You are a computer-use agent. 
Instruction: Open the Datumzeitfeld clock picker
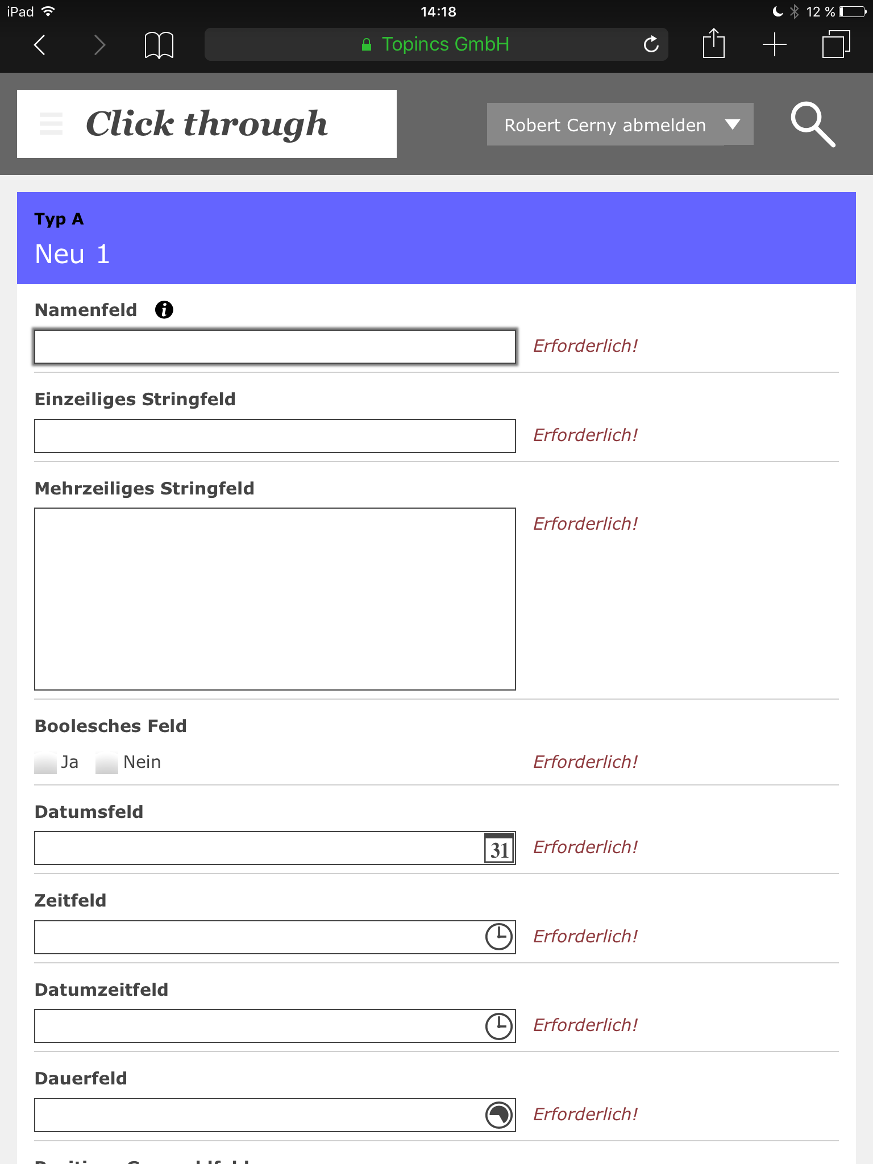tap(499, 1026)
